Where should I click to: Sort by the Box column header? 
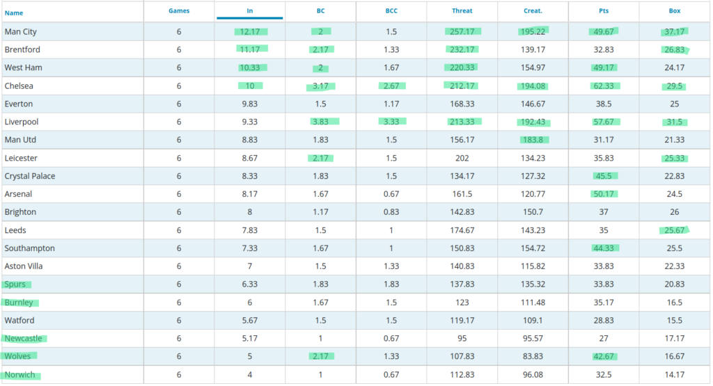coord(674,11)
